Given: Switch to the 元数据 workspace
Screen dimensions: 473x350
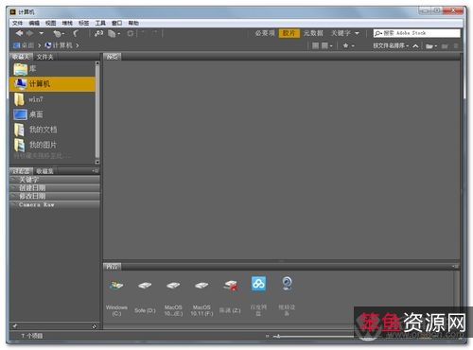Looking at the screenshot, I should [x=313, y=33].
